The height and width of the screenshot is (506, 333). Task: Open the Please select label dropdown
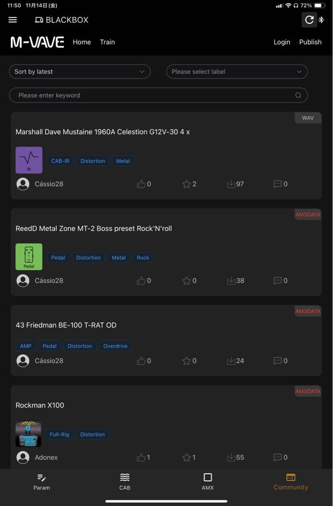[237, 72]
